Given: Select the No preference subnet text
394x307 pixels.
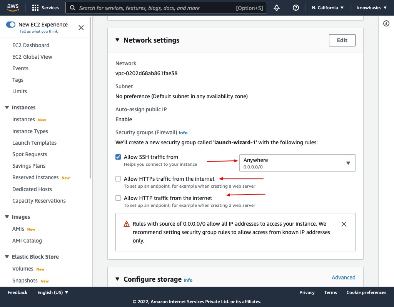Looking at the screenshot, I should tap(182, 96).
